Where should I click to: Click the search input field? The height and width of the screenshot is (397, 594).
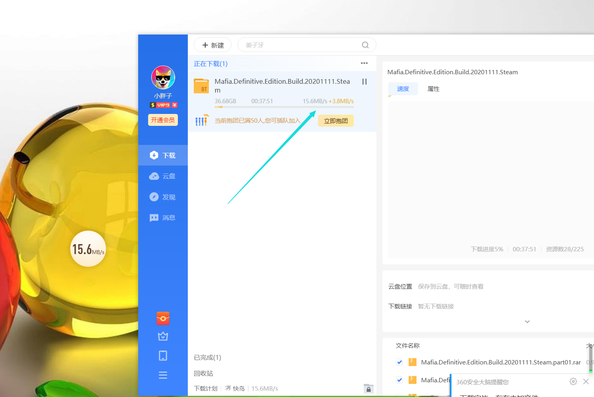pos(298,45)
